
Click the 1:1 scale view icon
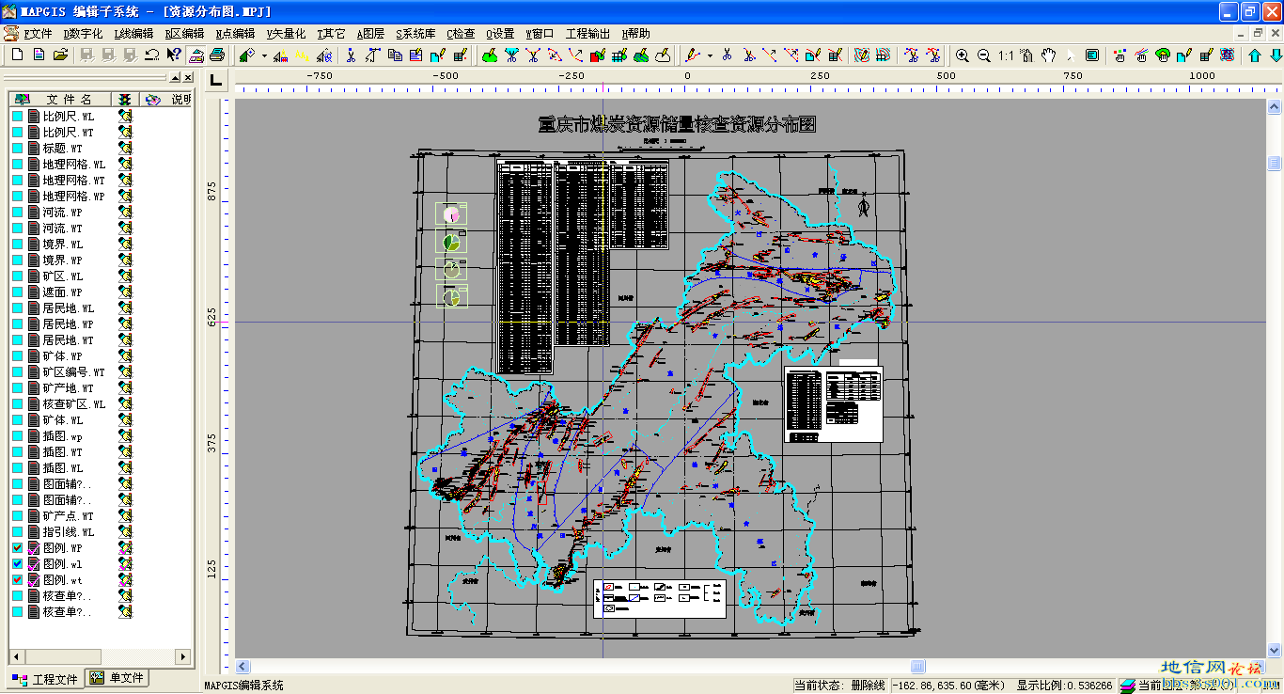pos(1006,55)
